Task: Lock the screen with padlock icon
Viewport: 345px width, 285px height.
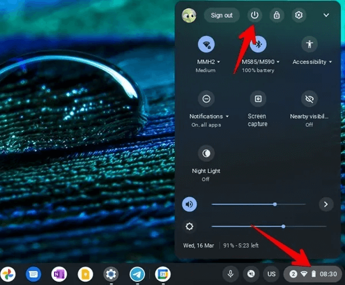Action: (277, 15)
